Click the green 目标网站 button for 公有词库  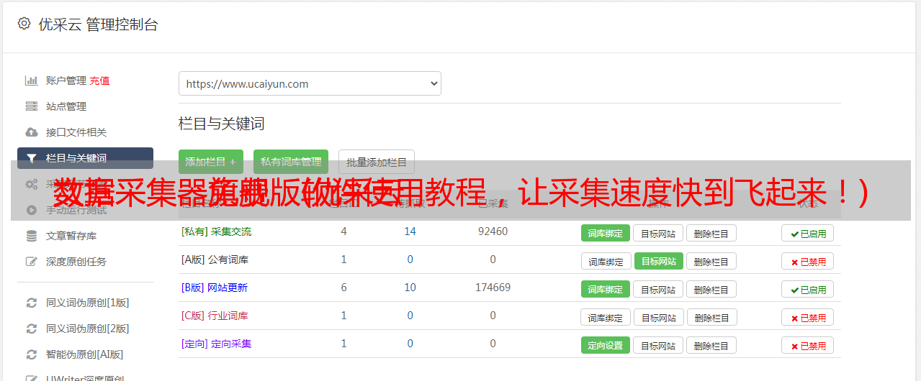tap(659, 261)
